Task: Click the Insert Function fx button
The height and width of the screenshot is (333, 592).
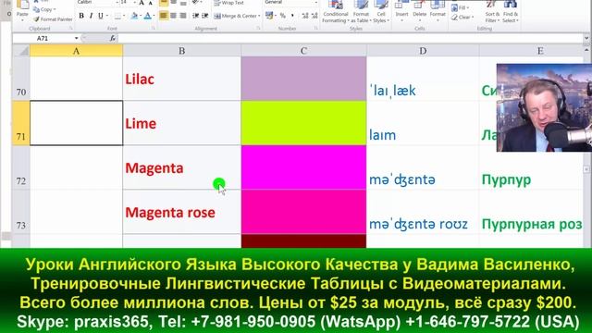Action: 113,38
